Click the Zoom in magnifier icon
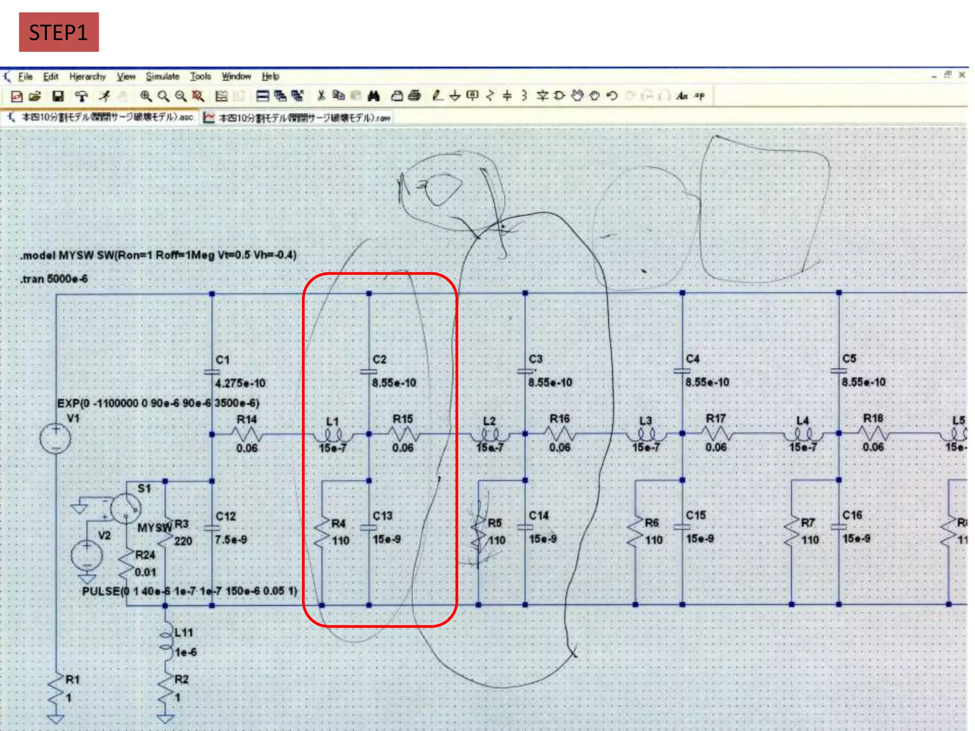Screen dimensions: 975x731 (x=146, y=96)
